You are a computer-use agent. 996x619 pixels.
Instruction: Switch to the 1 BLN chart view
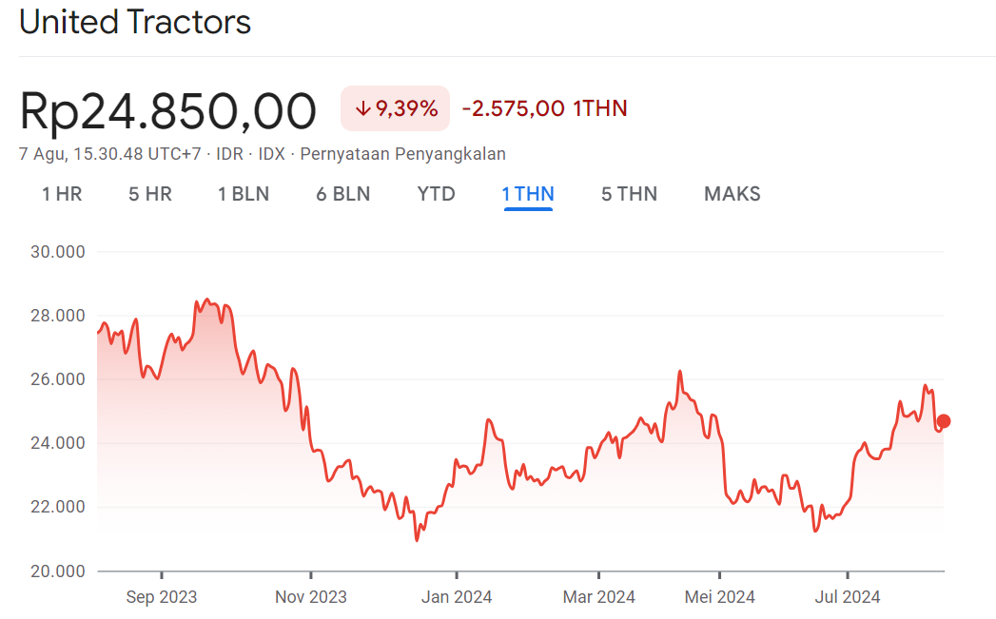244,194
